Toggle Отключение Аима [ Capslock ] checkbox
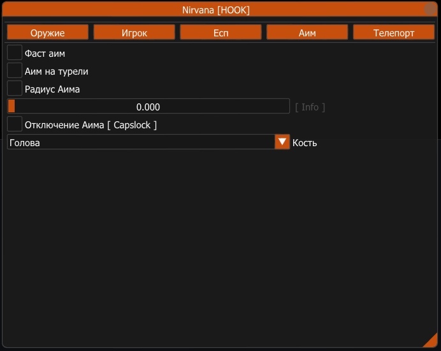 15,124
